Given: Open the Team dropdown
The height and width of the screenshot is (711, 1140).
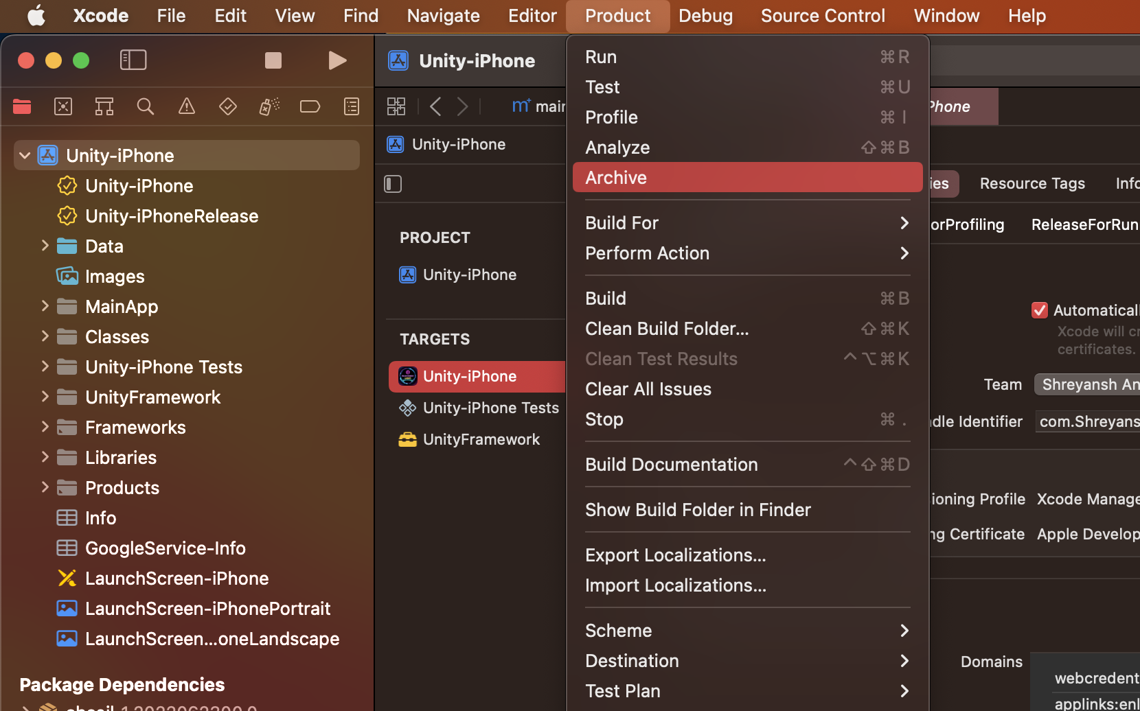Looking at the screenshot, I should pyautogui.click(x=1088, y=384).
